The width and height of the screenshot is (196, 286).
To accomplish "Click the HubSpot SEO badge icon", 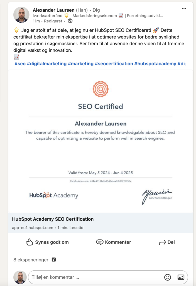I will coord(101,89).
